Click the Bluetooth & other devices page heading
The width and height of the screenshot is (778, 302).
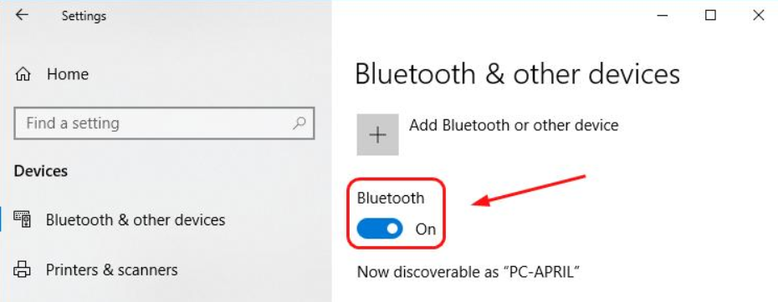pos(518,74)
